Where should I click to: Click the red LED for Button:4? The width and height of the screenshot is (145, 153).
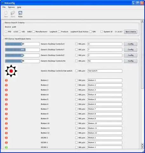click(x=6, y=95)
